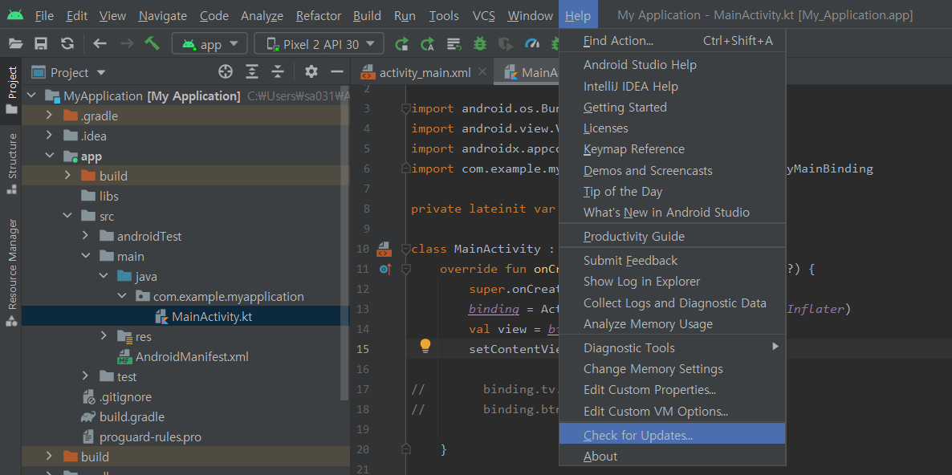The image size is (952, 475).
Task: Close the activity_main.xml tab
Action: (x=482, y=72)
